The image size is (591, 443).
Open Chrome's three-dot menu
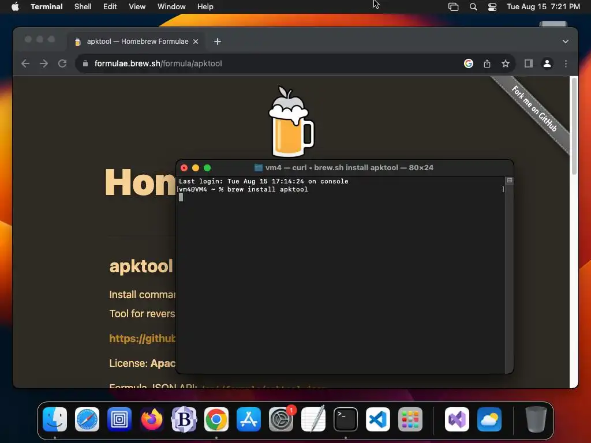tap(566, 63)
